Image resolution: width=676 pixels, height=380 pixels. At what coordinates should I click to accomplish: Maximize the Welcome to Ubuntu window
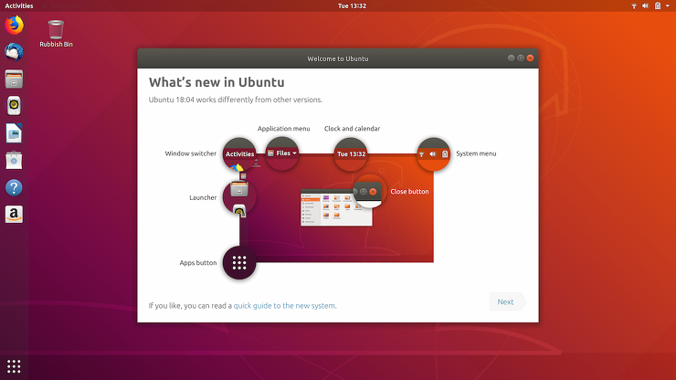(x=521, y=58)
